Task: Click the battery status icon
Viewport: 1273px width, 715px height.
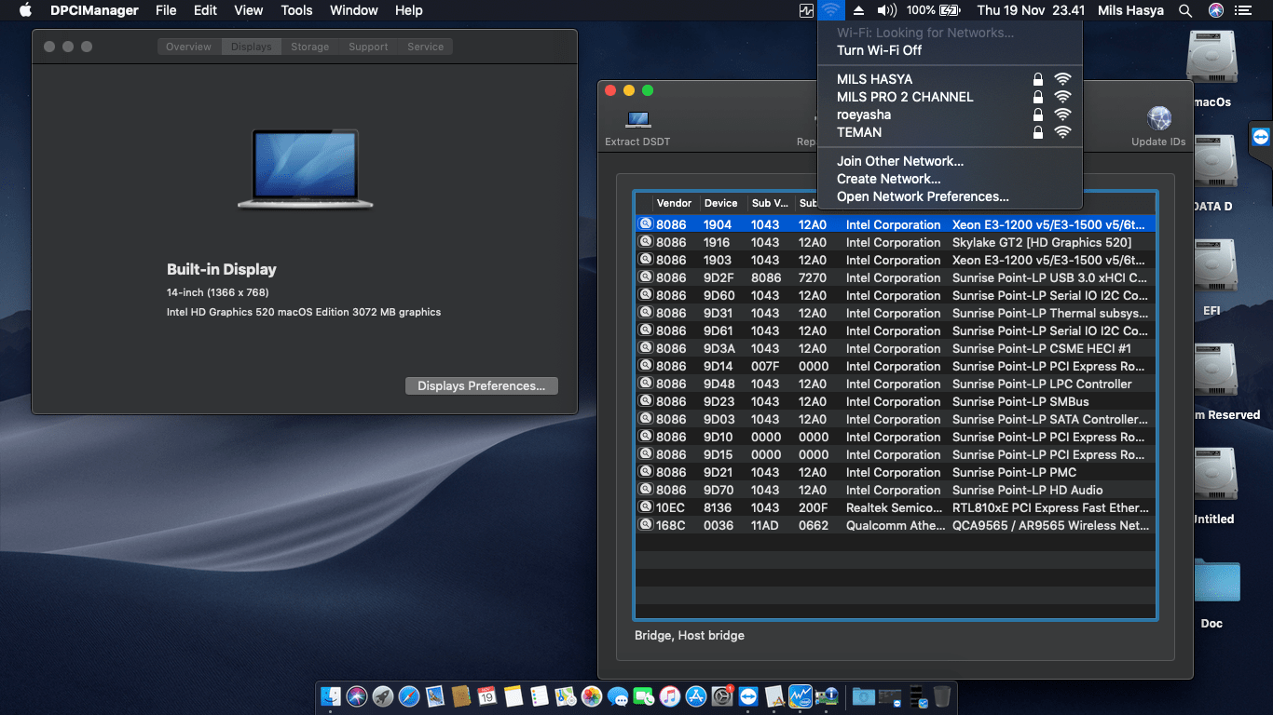Action: (950, 10)
